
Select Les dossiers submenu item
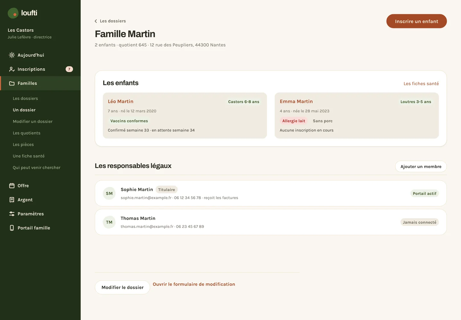pos(25,99)
